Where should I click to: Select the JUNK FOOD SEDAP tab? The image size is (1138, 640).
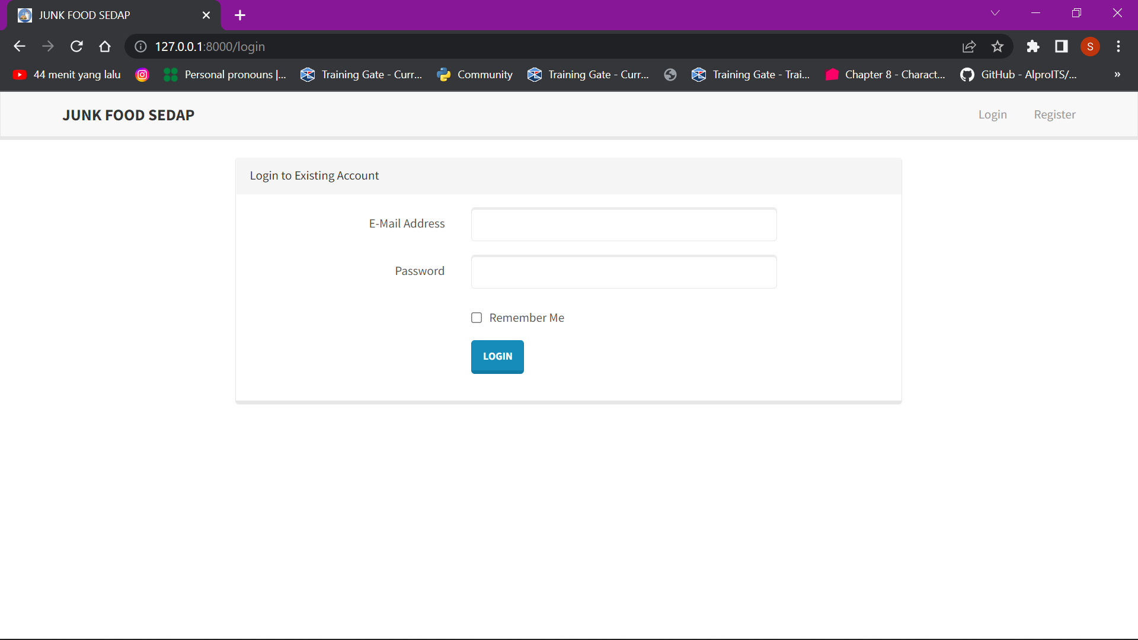point(113,15)
